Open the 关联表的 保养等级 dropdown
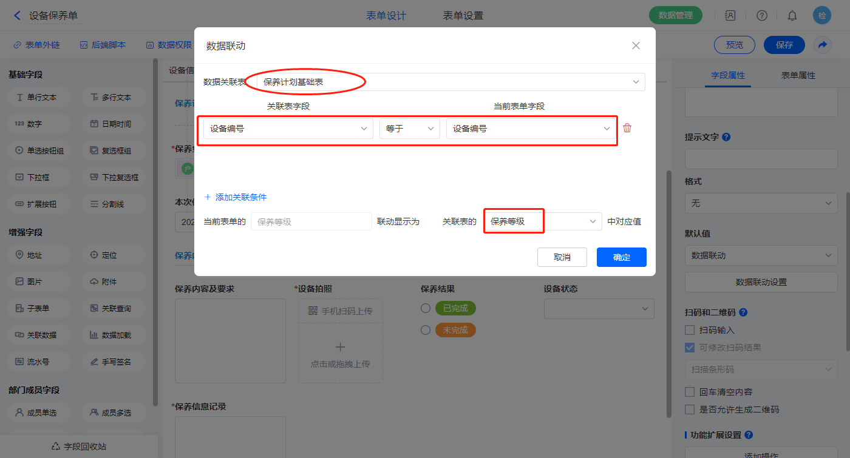The width and height of the screenshot is (850, 458). tap(542, 222)
